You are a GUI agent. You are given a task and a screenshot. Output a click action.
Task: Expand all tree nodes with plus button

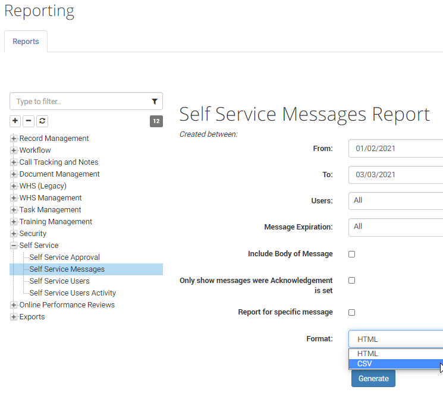(x=15, y=121)
